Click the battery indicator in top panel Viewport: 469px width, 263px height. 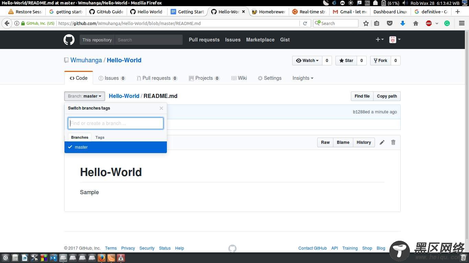[390, 3]
